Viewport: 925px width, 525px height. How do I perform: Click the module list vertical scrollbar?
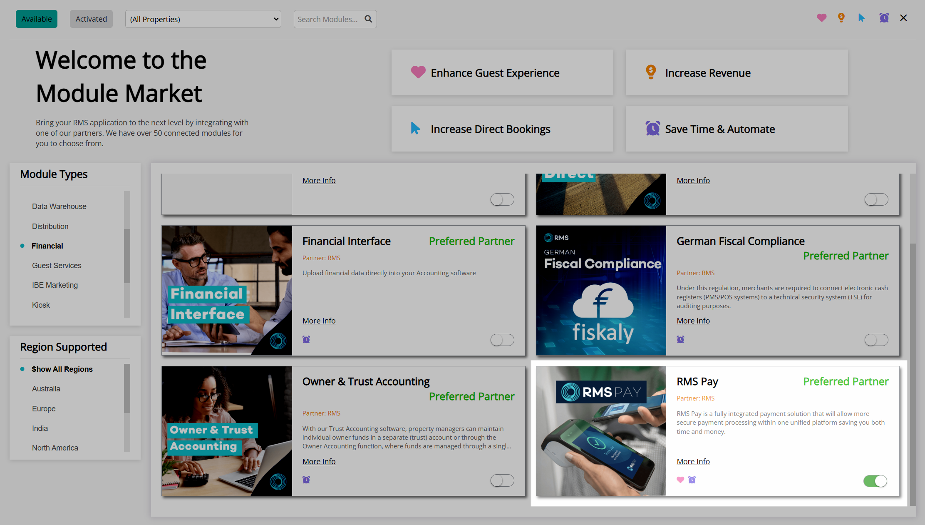tap(913, 375)
